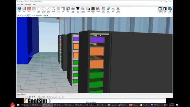Click the redo arrow

47,15
